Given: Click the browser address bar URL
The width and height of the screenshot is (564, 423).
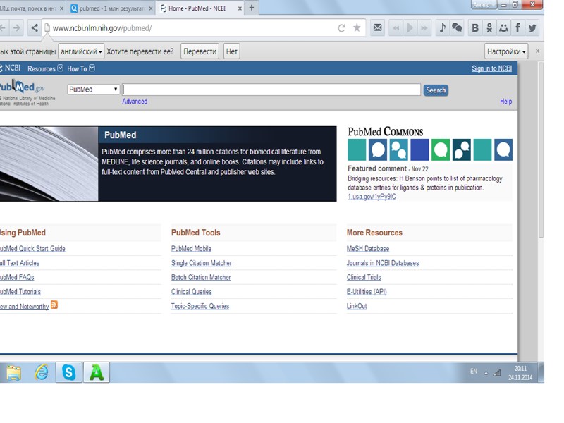Looking at the screenshot, I should tap(102, 28).
